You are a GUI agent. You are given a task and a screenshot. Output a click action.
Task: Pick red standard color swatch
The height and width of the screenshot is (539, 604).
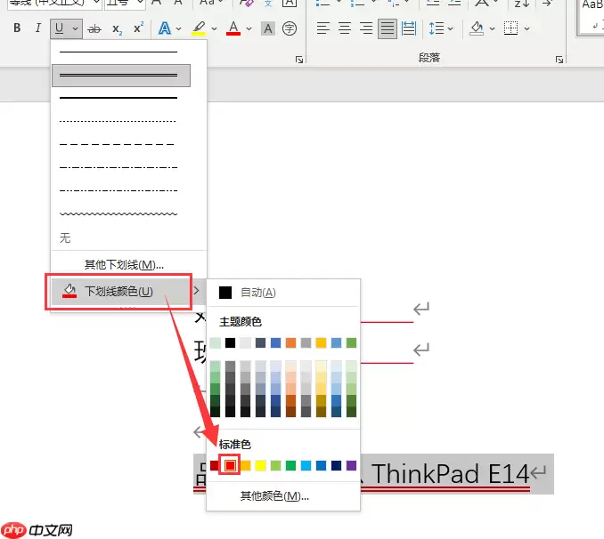coord(230,465)
